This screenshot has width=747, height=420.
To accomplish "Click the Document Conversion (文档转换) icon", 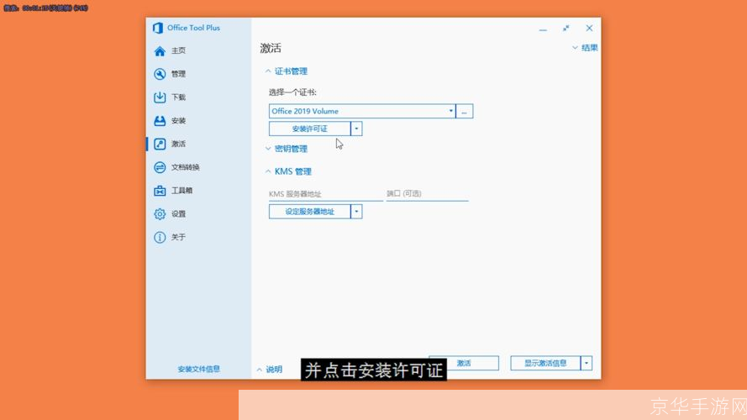I will click(160, 167).
